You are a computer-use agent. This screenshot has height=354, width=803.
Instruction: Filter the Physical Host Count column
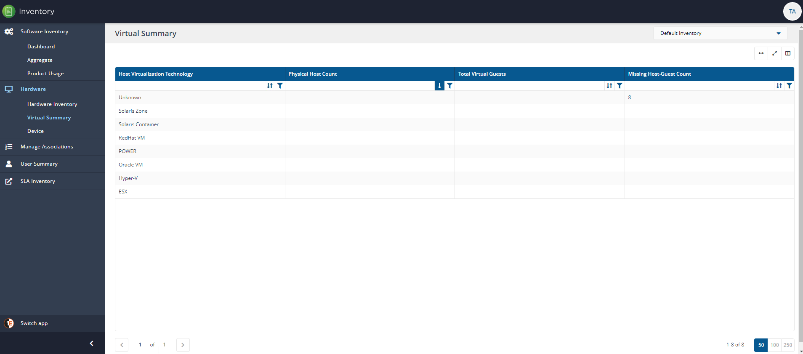450,86
